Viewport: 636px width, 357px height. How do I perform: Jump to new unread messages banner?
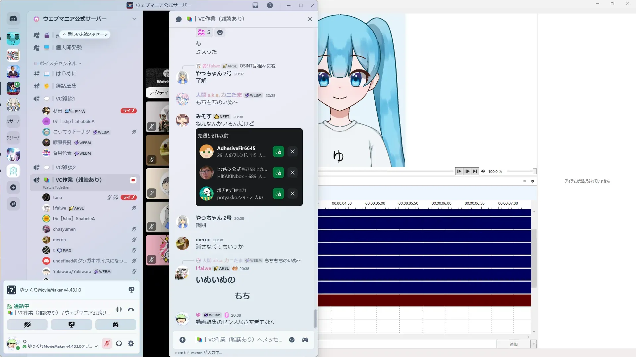coord(85,34)
